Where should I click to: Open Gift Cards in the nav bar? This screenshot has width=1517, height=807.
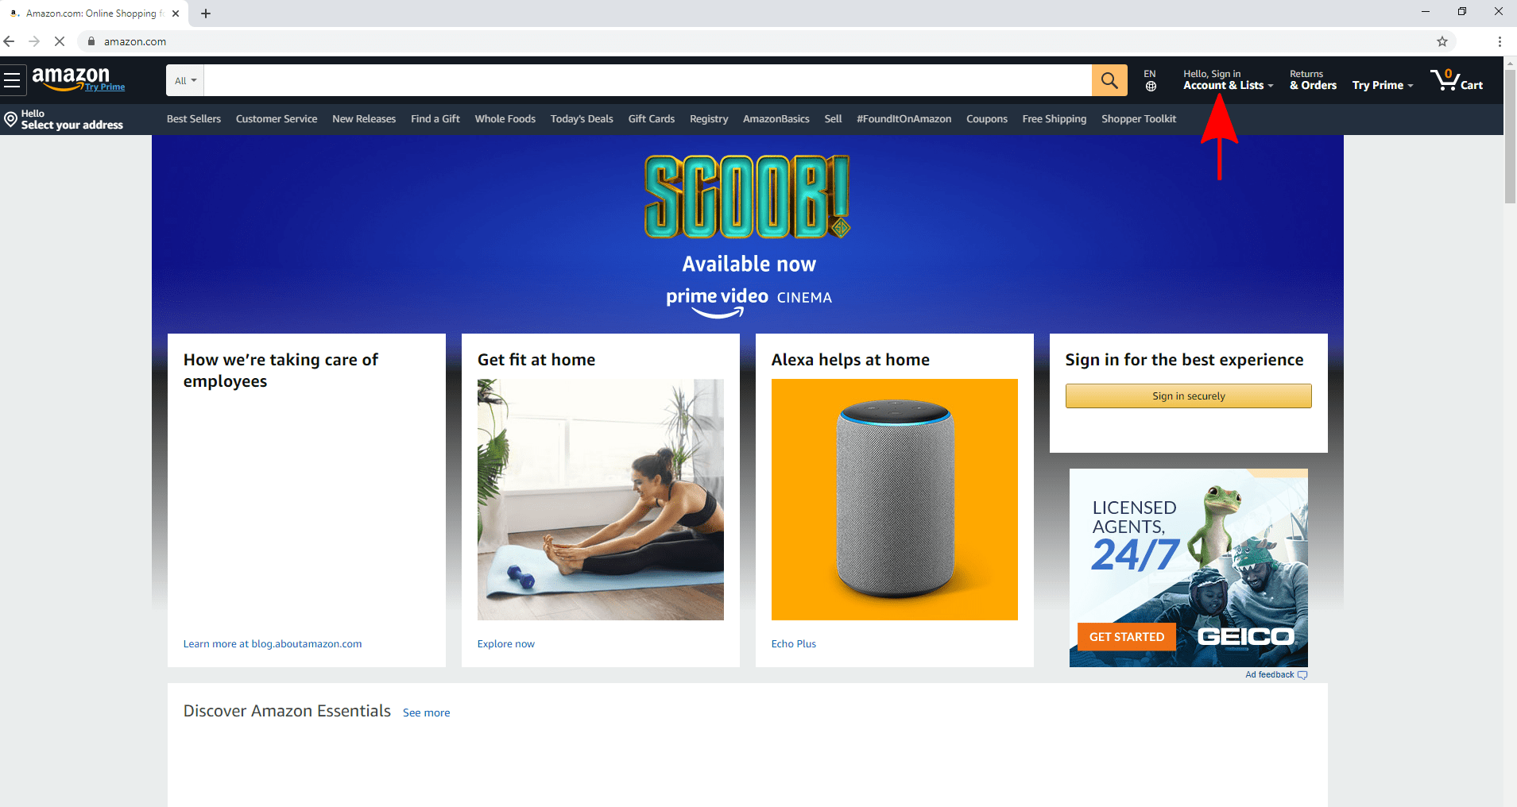(x=652, y=119)
